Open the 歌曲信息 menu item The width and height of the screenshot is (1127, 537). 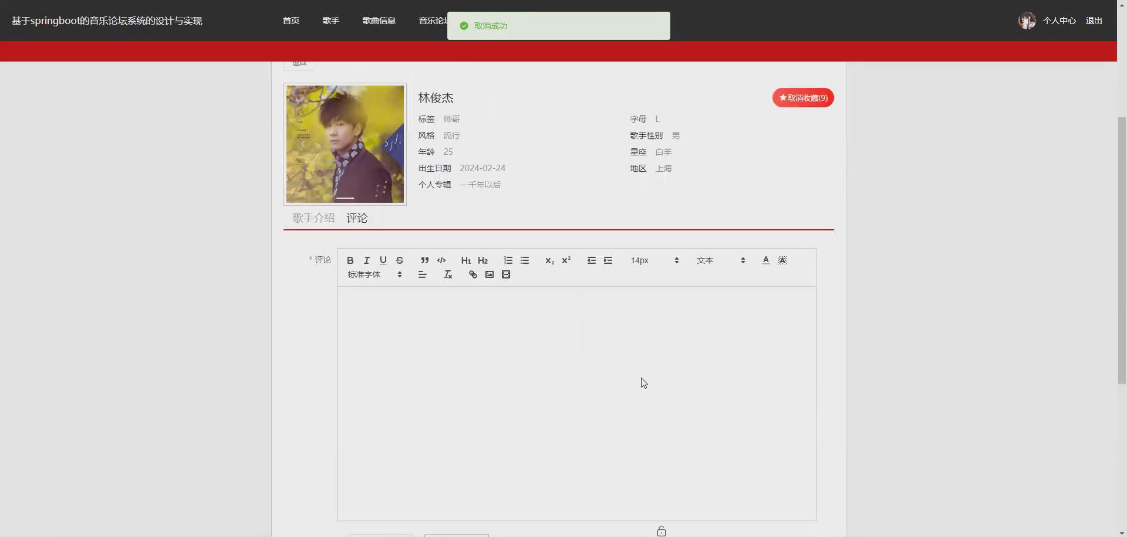(x=379, y=20)
